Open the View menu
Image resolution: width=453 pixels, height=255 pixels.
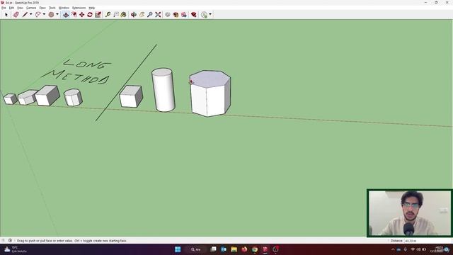[x=20, y=8]
